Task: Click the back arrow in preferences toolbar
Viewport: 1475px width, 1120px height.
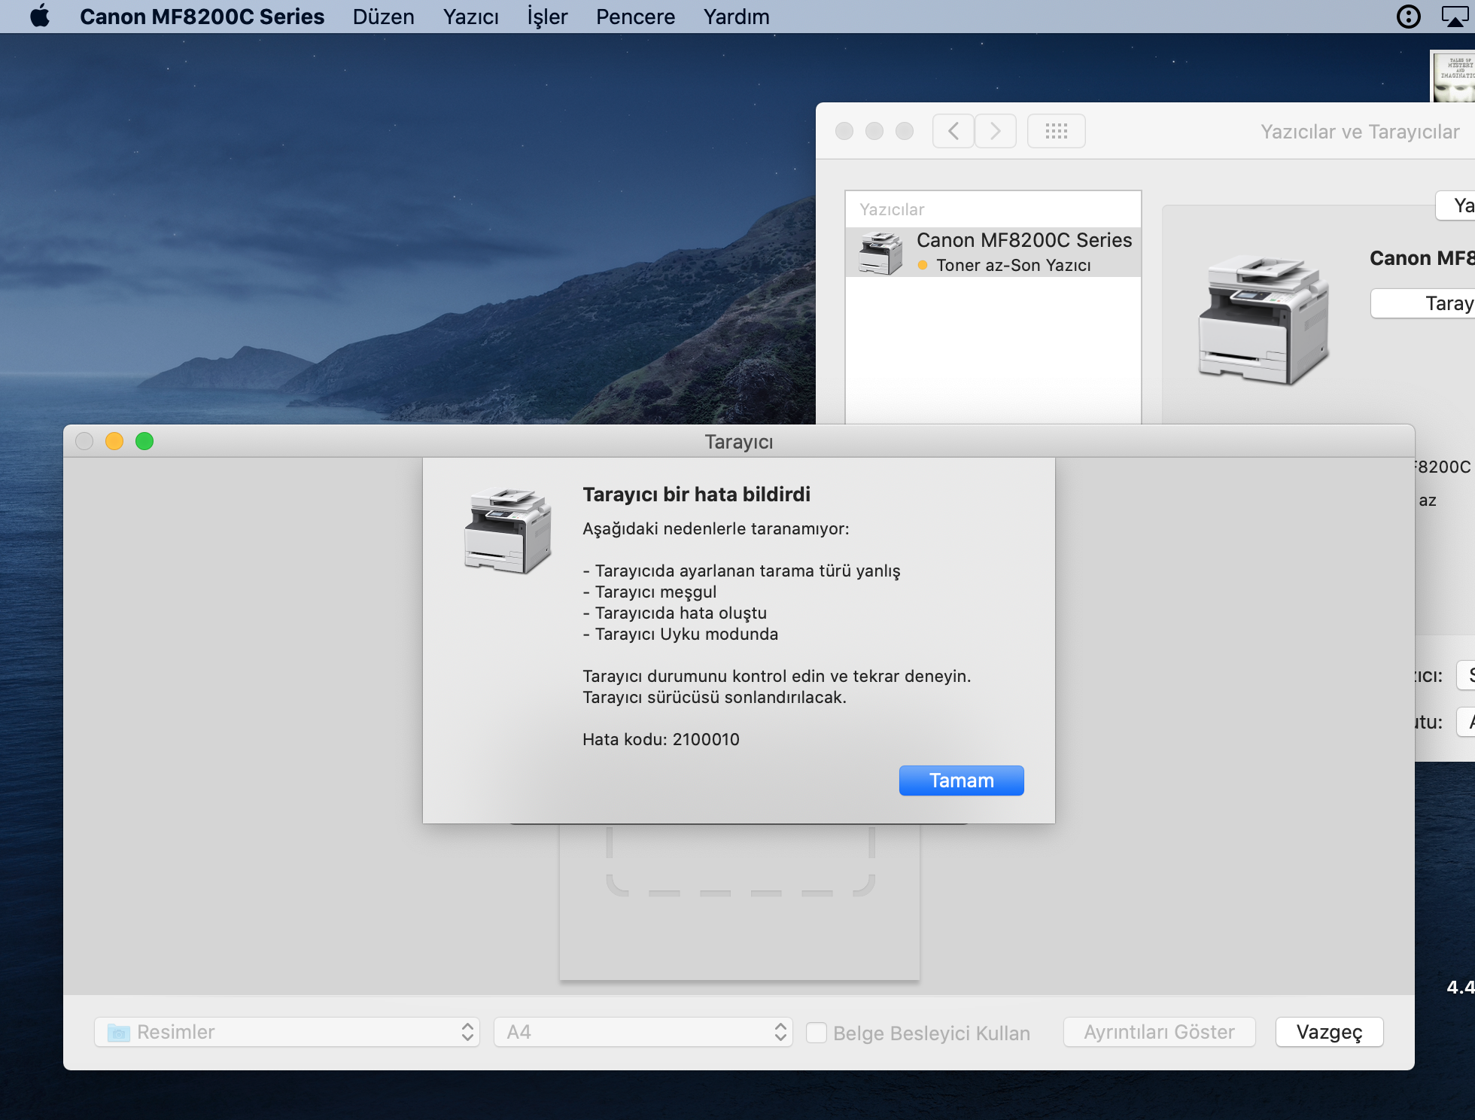Action: (953, 131)
